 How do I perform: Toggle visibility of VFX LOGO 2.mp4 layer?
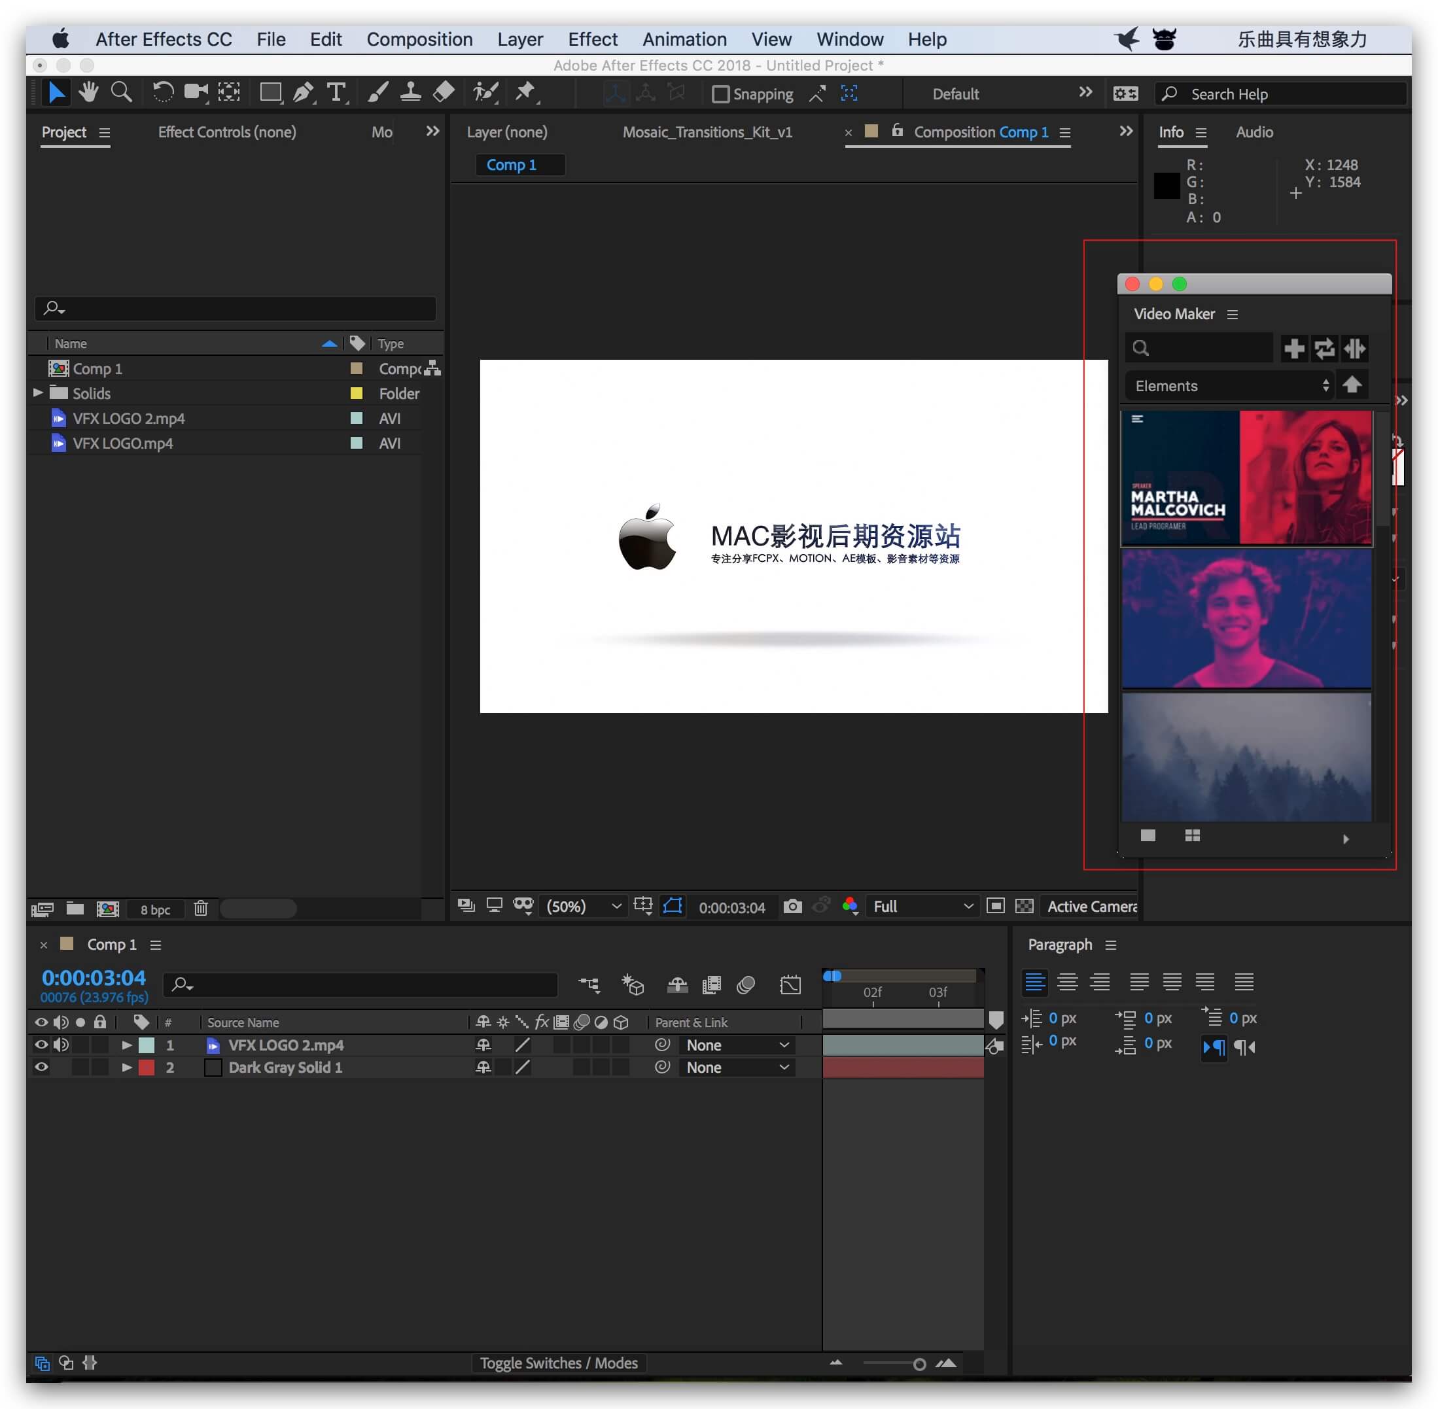tap(43, 1044)
